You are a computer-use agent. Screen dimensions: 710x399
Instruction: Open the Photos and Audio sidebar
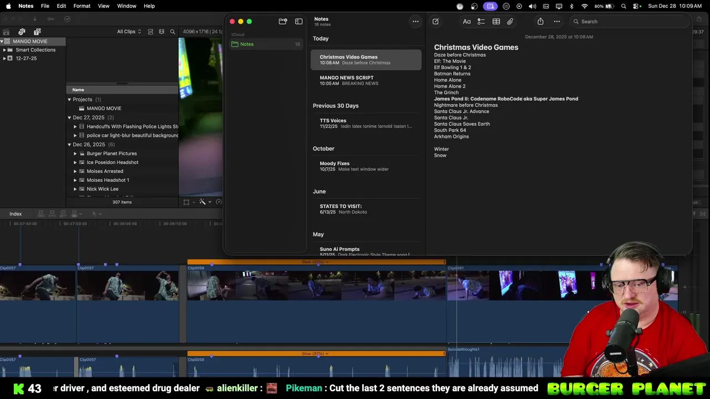(22, 32)
